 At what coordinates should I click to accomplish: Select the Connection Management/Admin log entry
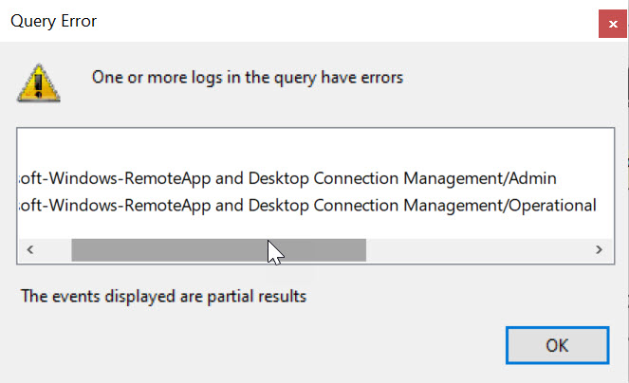coord(287,177)
